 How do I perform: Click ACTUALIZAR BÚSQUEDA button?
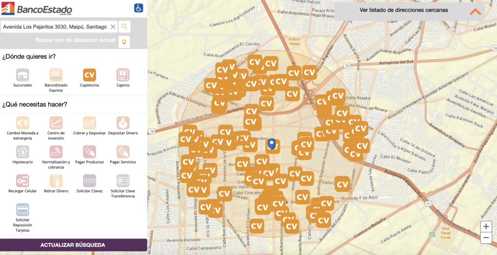coord(74,245)
